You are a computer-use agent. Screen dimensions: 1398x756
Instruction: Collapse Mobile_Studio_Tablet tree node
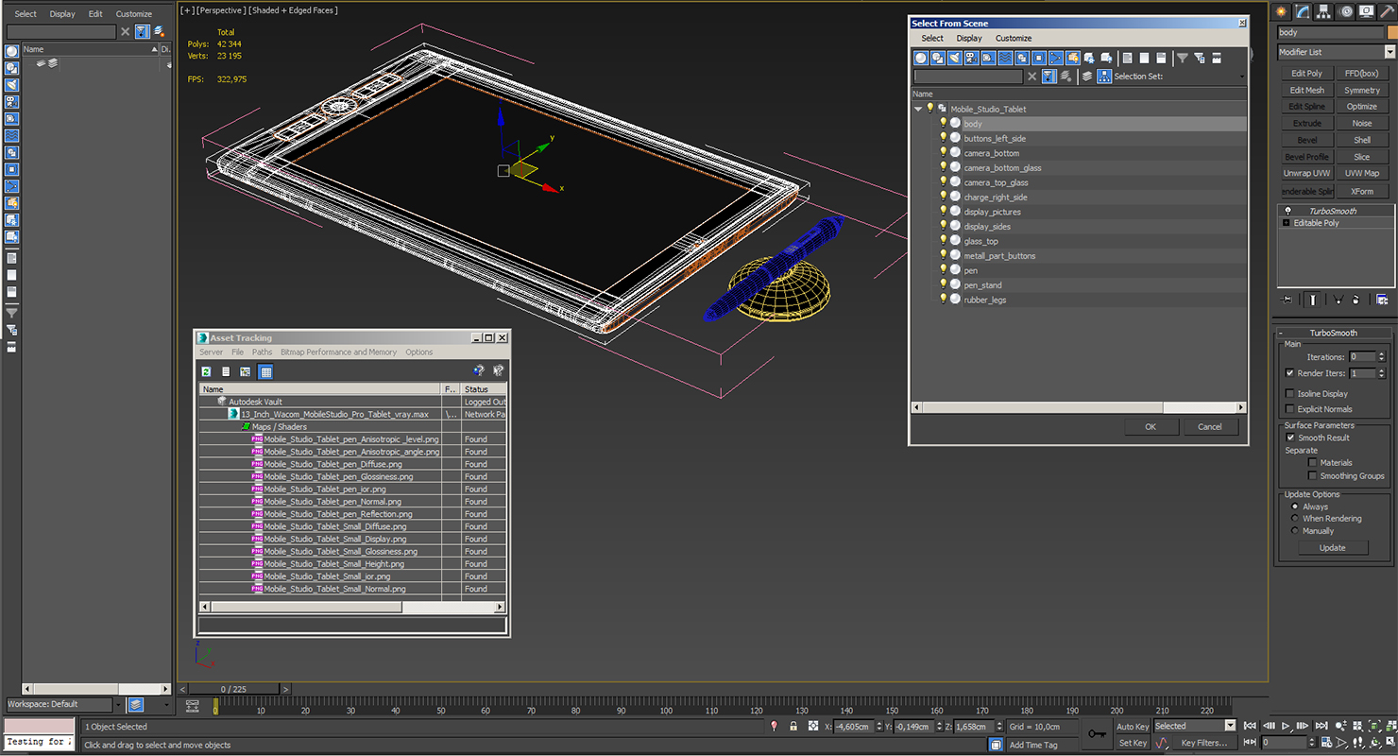(x=917, y=109)
